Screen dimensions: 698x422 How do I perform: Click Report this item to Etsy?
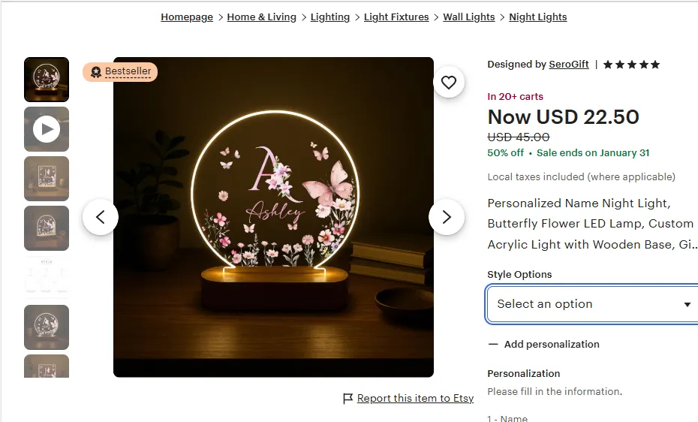tap(415, 399)
